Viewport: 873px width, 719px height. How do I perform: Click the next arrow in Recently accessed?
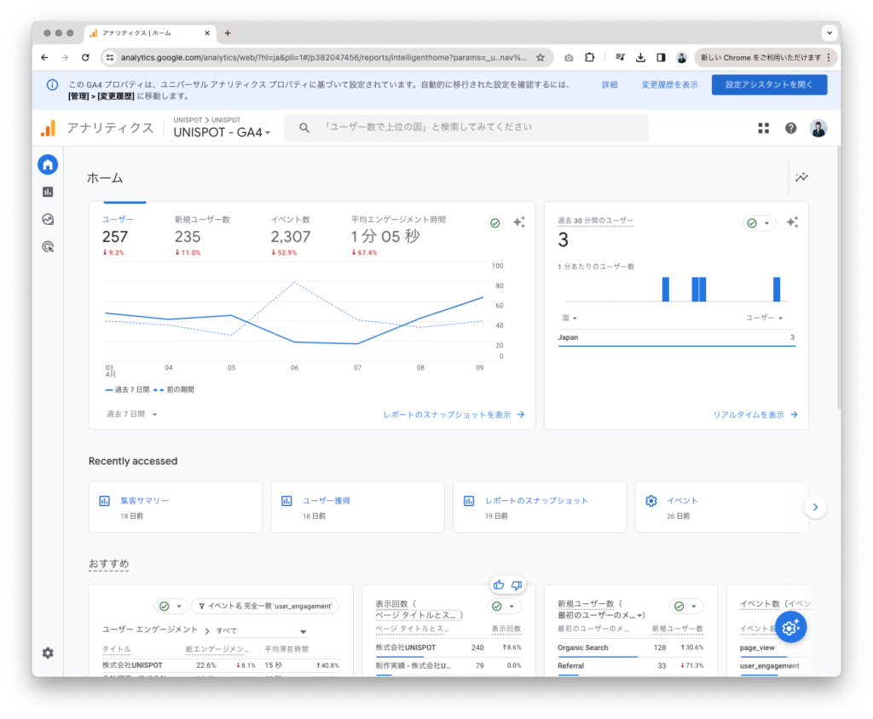815,507
